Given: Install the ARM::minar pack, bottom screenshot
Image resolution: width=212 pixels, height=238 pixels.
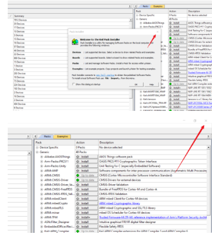Looking at the screenshot, I should pos(87,213).
